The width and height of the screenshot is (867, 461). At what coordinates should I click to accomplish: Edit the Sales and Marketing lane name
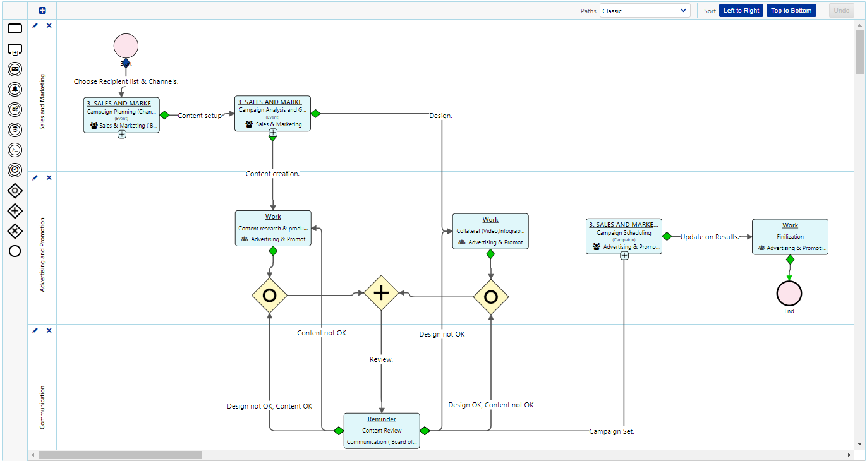pyautogui.click(x=35, y=25)
